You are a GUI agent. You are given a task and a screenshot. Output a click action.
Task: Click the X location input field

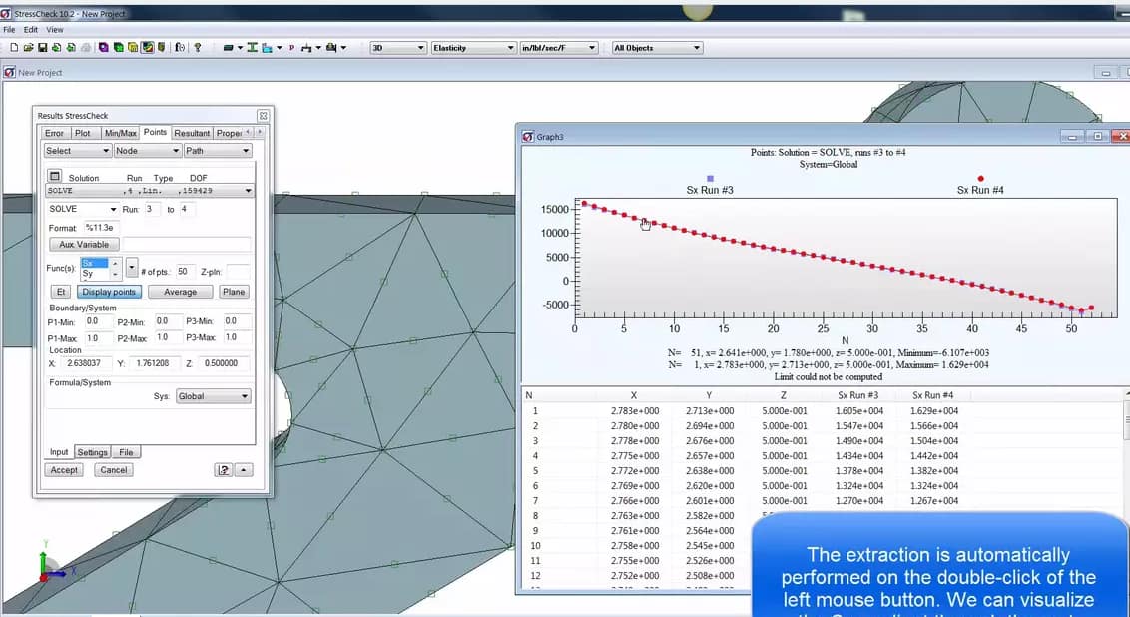click(x=85, y=361)
